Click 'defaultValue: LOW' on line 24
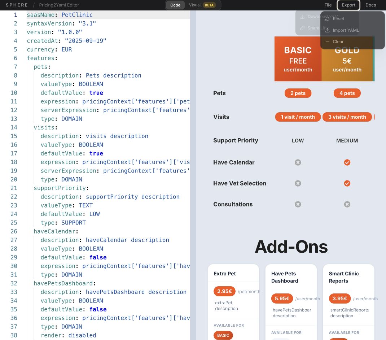Viewport: 386px width, 340px height. [70, 214]
